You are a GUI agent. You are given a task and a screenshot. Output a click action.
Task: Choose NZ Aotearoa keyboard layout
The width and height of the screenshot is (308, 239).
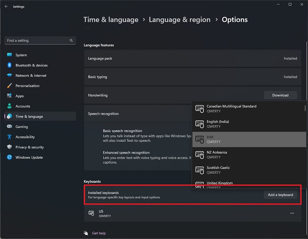(249, 155)
